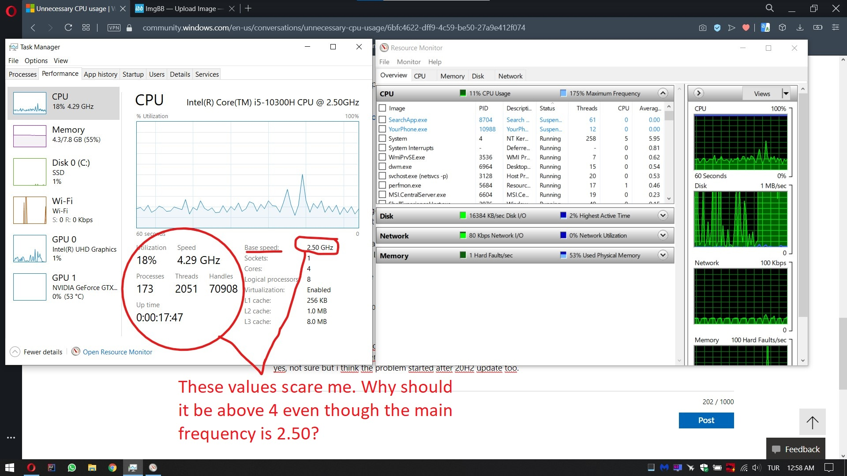
Task: Click the Open Resource Monitor link
Action: click(x=117, y=352)
